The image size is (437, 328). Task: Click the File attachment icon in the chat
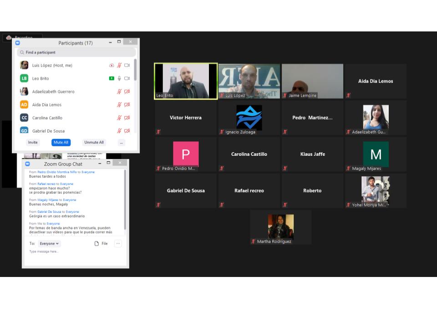pos(97,244)
